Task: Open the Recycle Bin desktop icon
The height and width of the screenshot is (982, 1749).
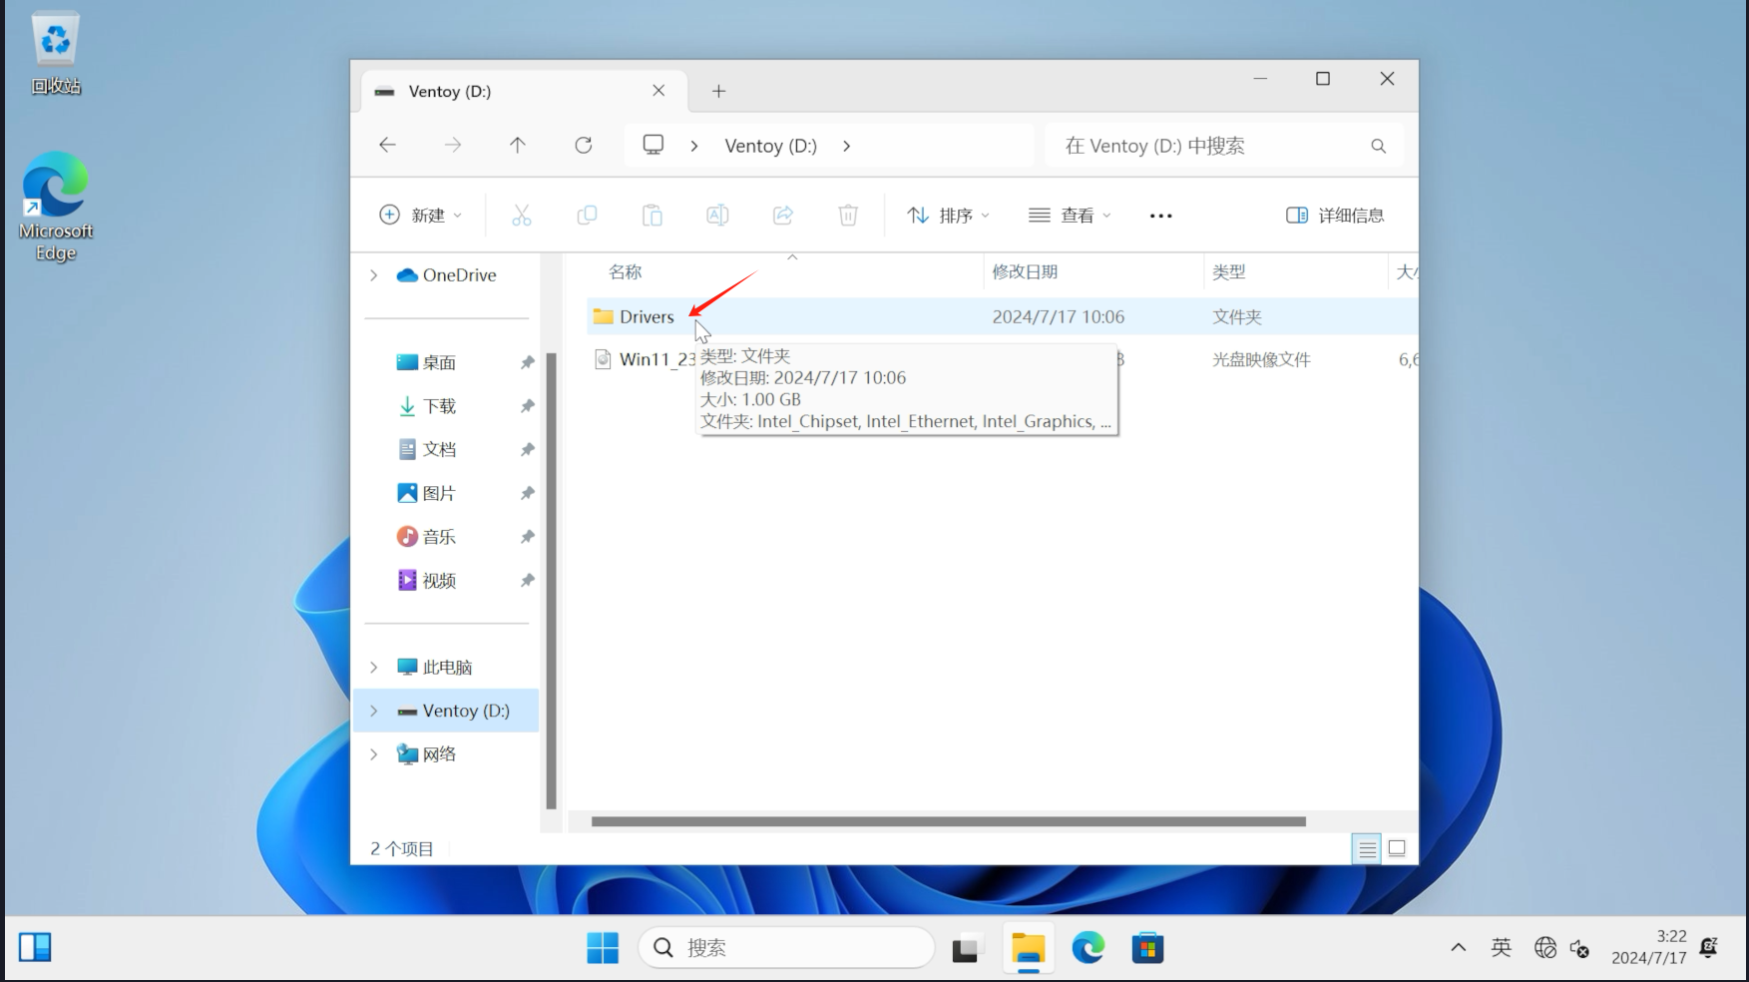Action: point(56,54)
